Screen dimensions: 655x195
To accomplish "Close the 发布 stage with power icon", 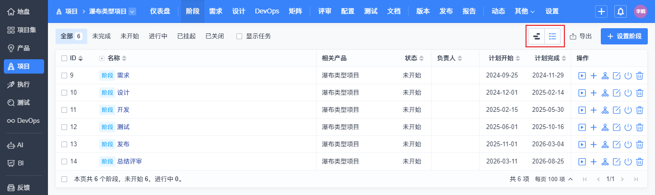I will point(628,144).
